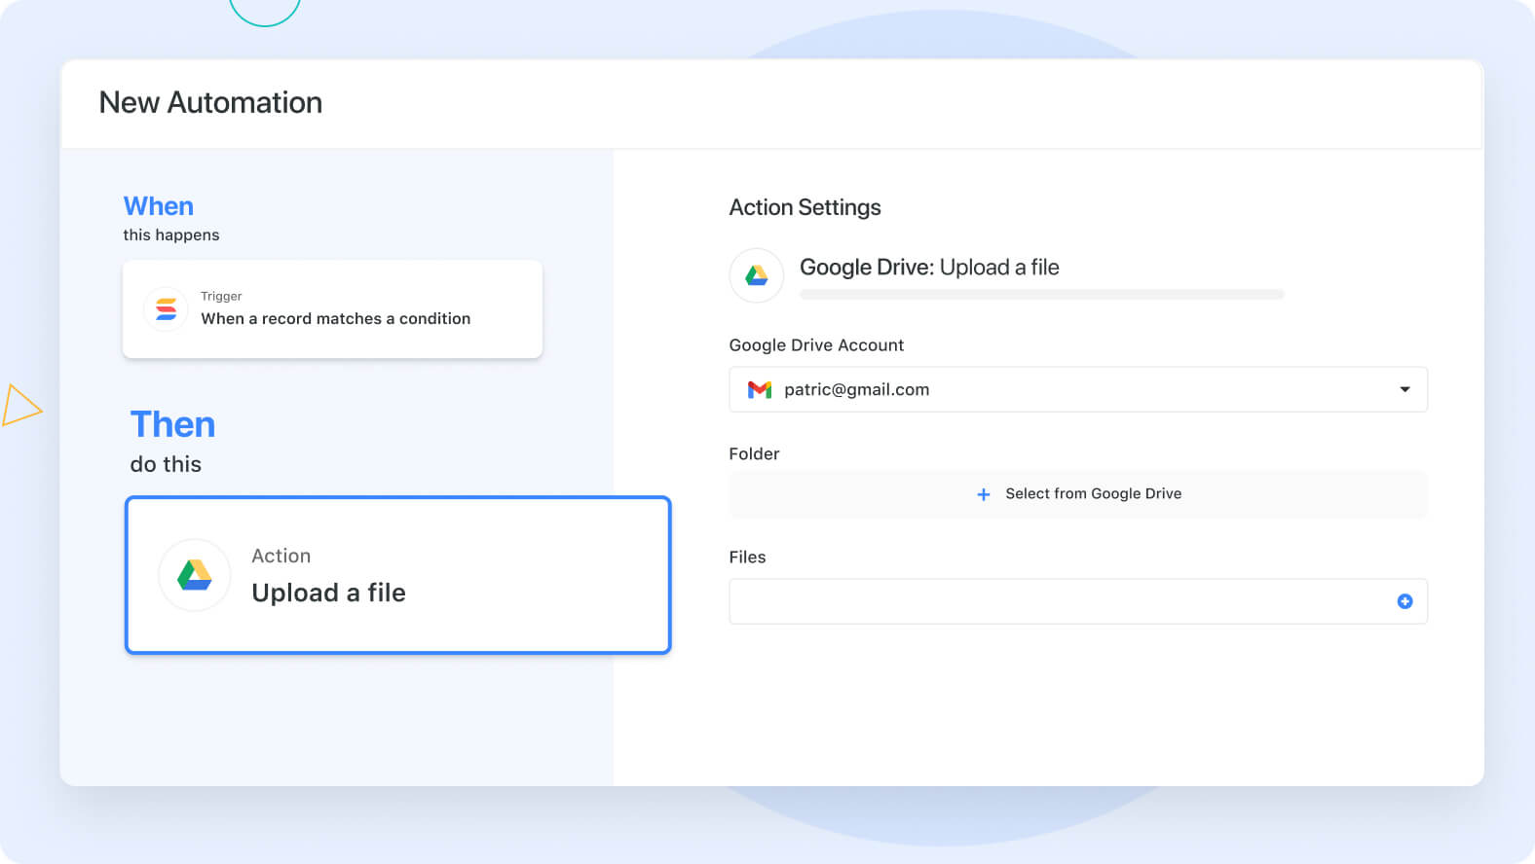Viewport: 1535px width, 864px height.
Task: Click Select from Google Drive button
Action: [x=1078, y=494]
